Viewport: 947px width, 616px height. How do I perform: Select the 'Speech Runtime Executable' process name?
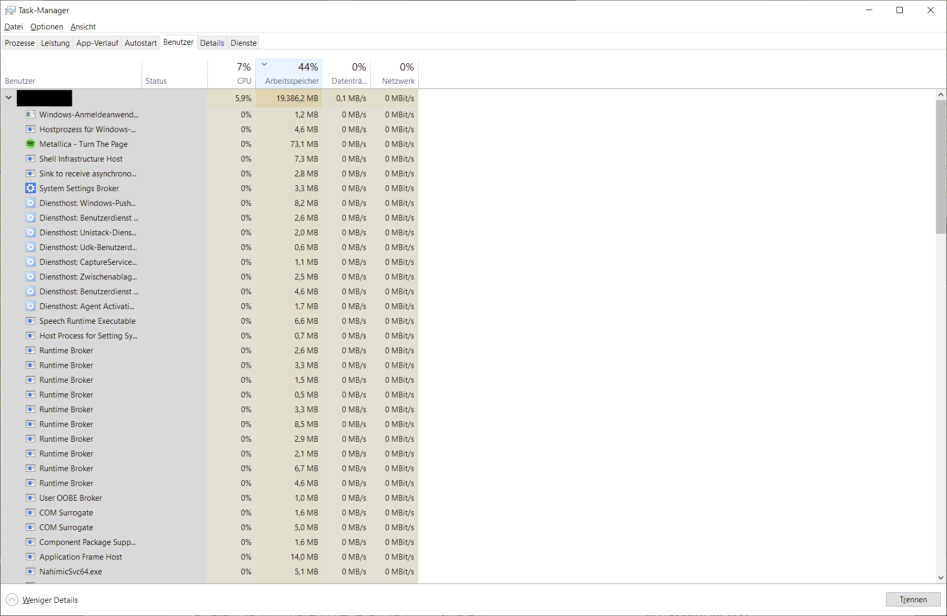pos(87,321)
